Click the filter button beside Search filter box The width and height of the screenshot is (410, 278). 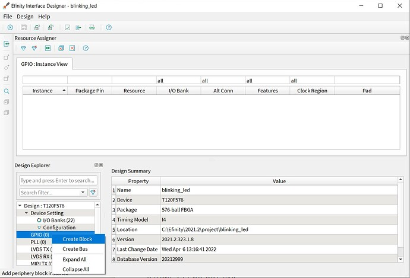(x=93, y=192)
